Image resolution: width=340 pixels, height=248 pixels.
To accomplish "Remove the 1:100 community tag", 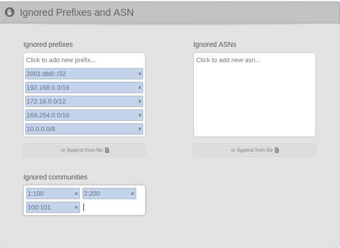I will pyautogui.click(x=76, y=194).
